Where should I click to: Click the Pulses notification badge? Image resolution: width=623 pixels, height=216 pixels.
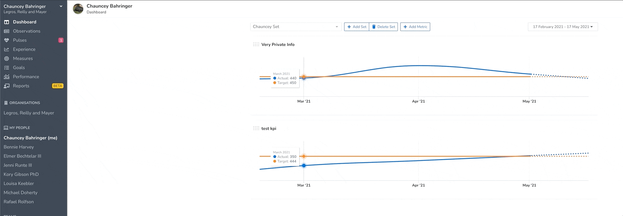61,40
